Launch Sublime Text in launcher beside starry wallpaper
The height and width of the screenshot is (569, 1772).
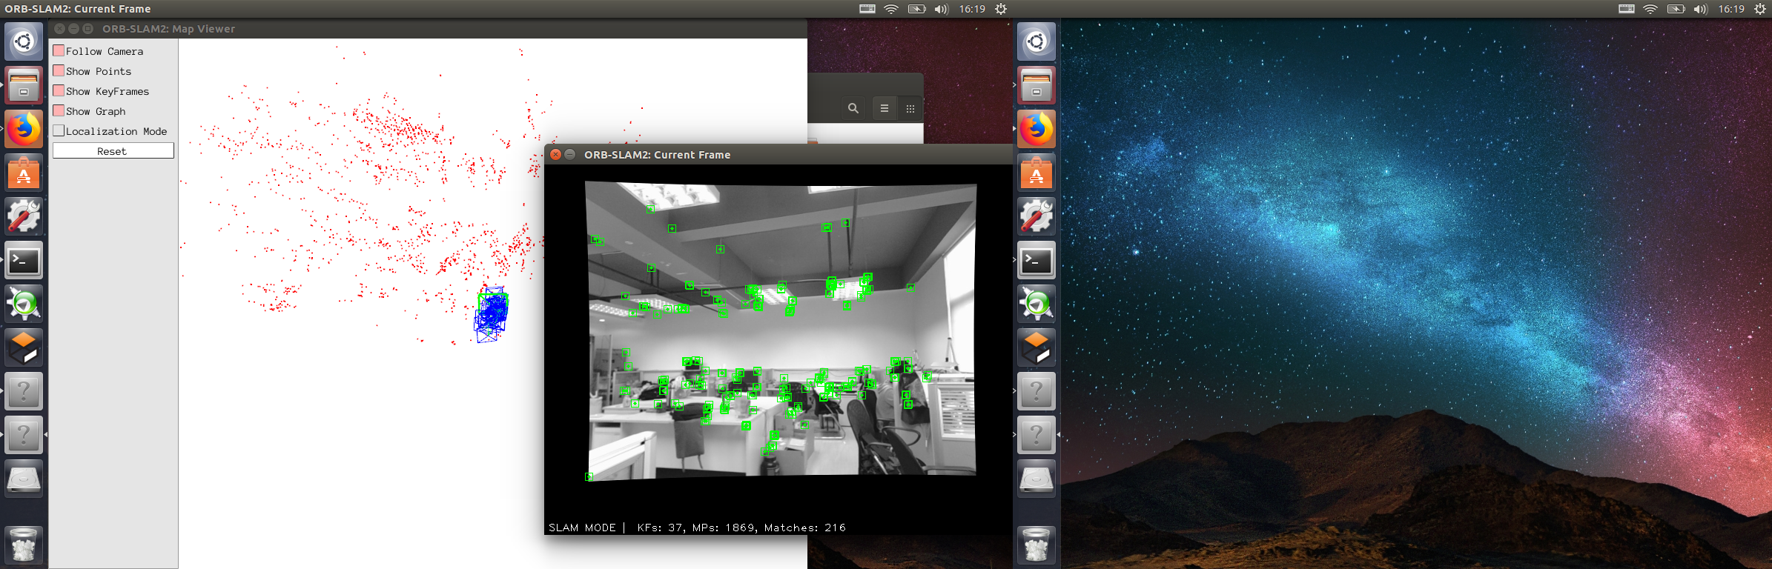coord(1036,347)
